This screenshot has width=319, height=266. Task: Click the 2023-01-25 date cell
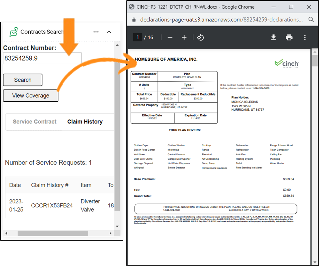(x=16, y=205)
